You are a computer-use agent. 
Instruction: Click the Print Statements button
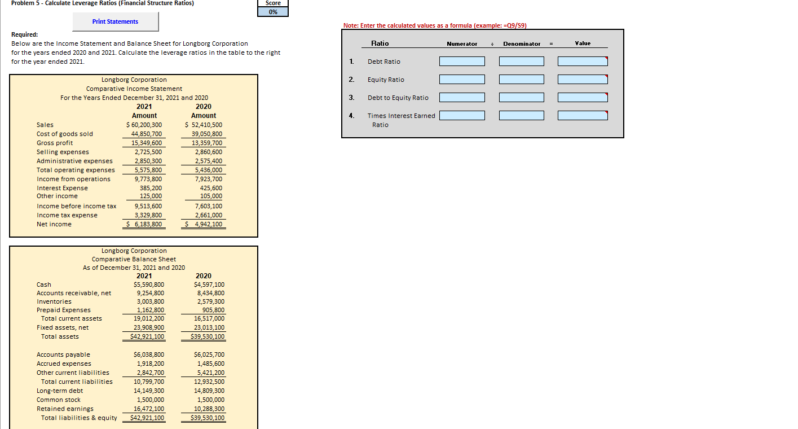[x=115, y=21]
